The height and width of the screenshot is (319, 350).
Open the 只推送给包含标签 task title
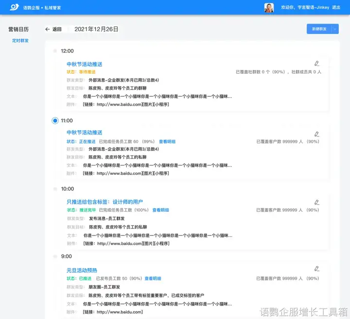point(105,201)
